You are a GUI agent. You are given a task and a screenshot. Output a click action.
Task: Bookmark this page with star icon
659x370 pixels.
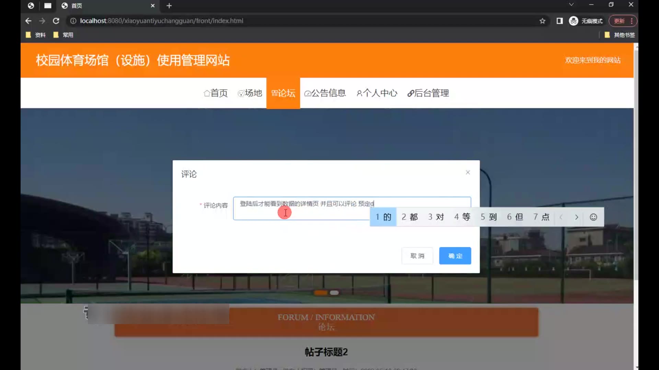click(542, 21)
